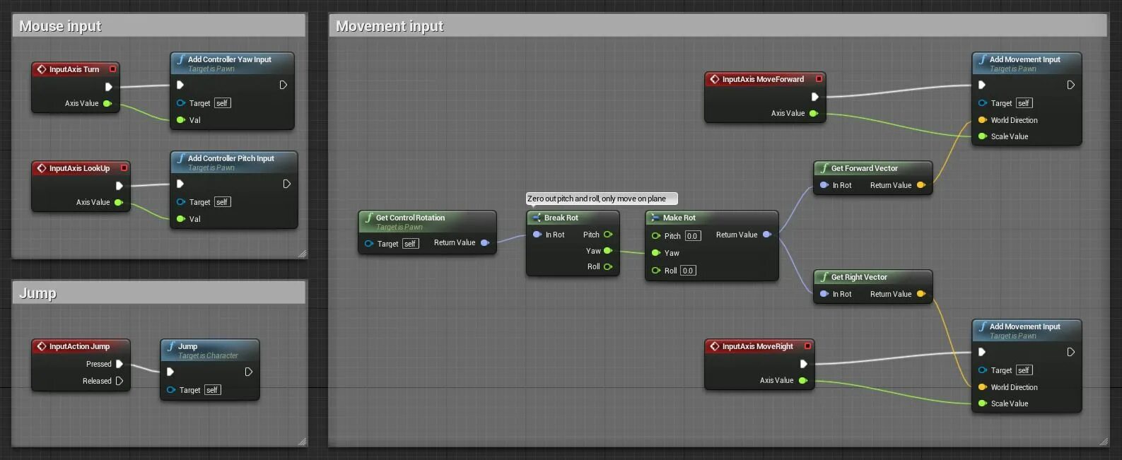Image resolution: width=1122 pixels, height=460 pixels.
Task: Click the delegate pin on InputAxis Turn
Action: pyautogui.click(x=112, y=69)
